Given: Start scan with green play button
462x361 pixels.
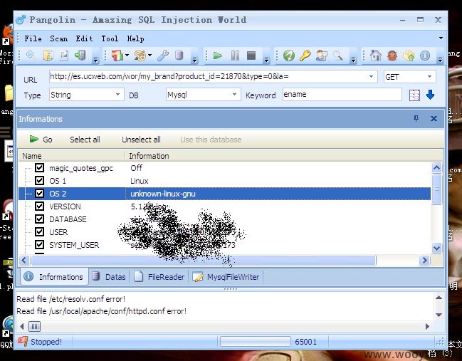Looking at the screenshot, I should point(217,56).
